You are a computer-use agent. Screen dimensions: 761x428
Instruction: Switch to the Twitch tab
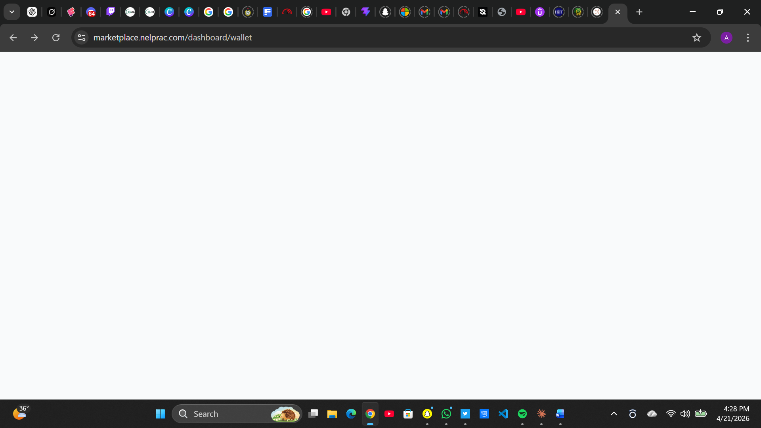[111, 12]
